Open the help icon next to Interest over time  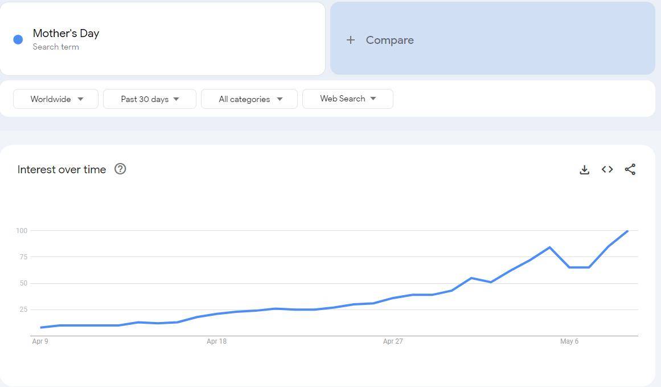tap(120, 169)
